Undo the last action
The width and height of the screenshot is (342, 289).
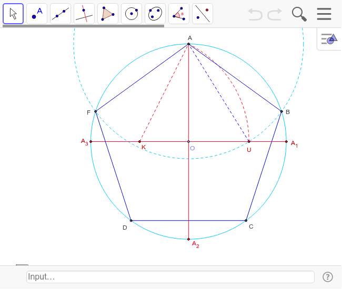coord(255,14)
